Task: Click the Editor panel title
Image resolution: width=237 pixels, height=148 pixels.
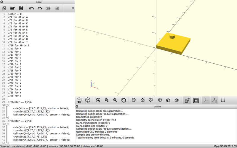Action: tap(39, 2)
